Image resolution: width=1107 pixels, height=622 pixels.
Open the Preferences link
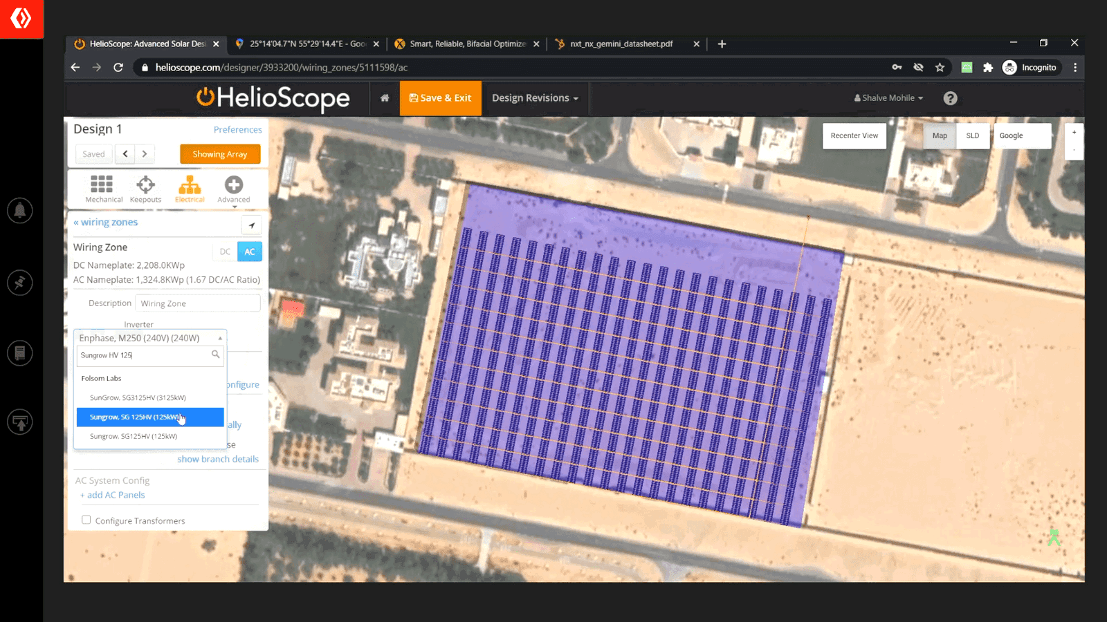pyautogui.click(x=238, y=129)
